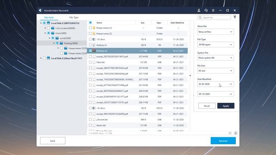Viewport: 276px width, 155px height.
Task: Switch to detailed list view icon
Action: click(x=236, y=133)
